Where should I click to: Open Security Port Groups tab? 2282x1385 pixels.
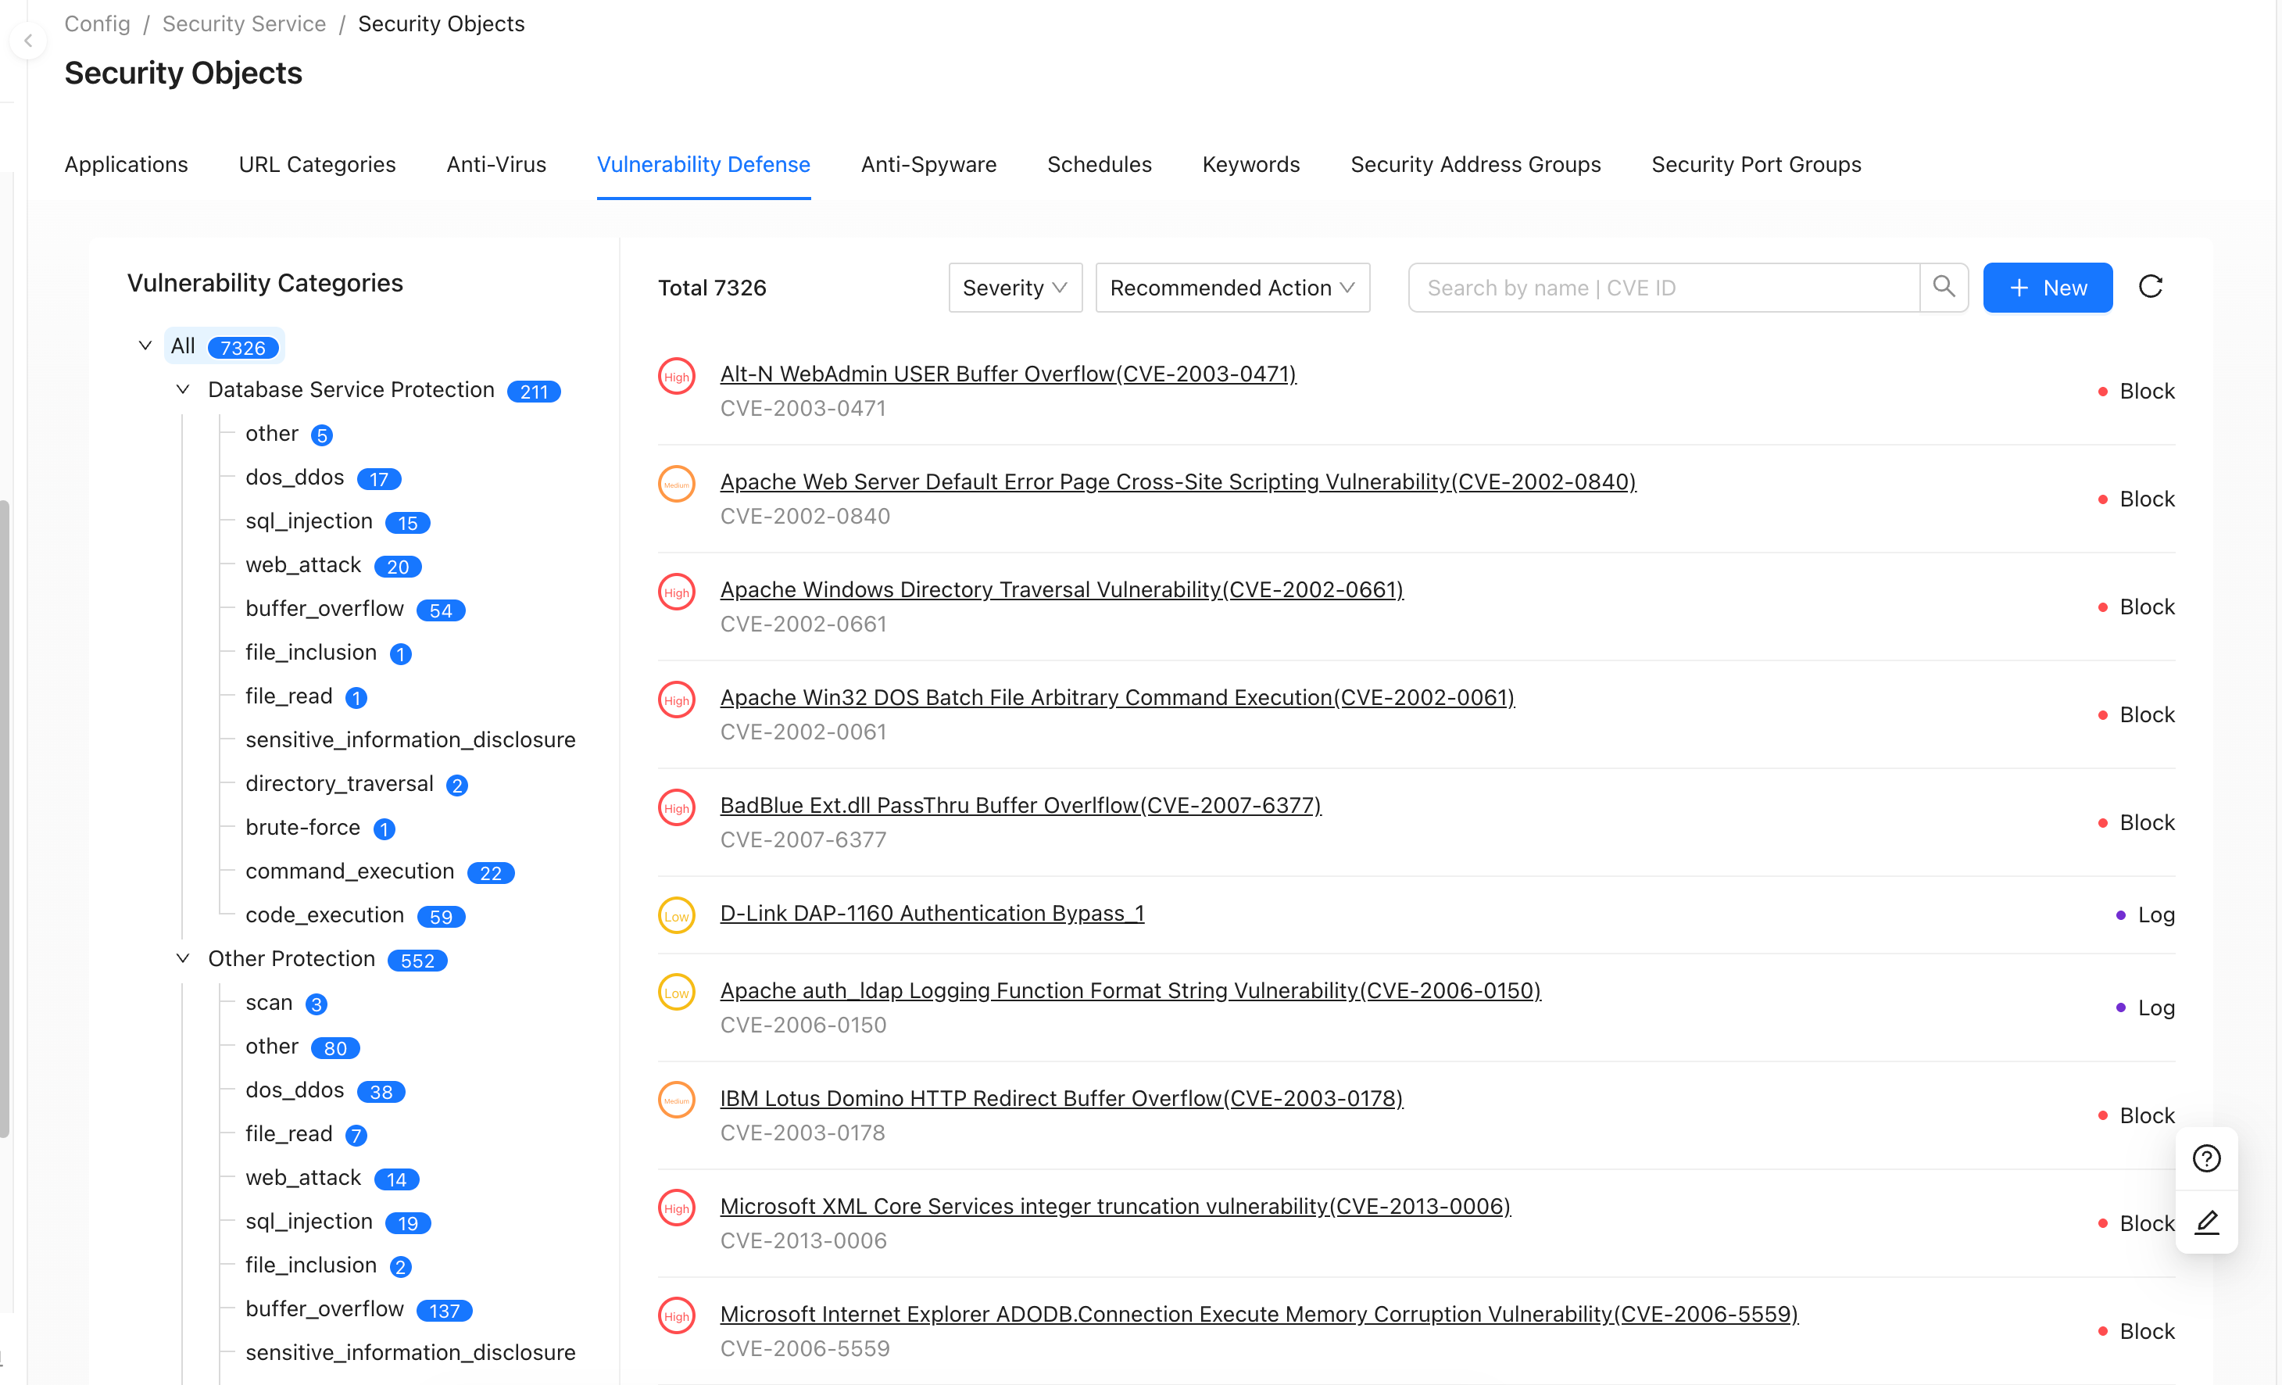[1756, 164]
